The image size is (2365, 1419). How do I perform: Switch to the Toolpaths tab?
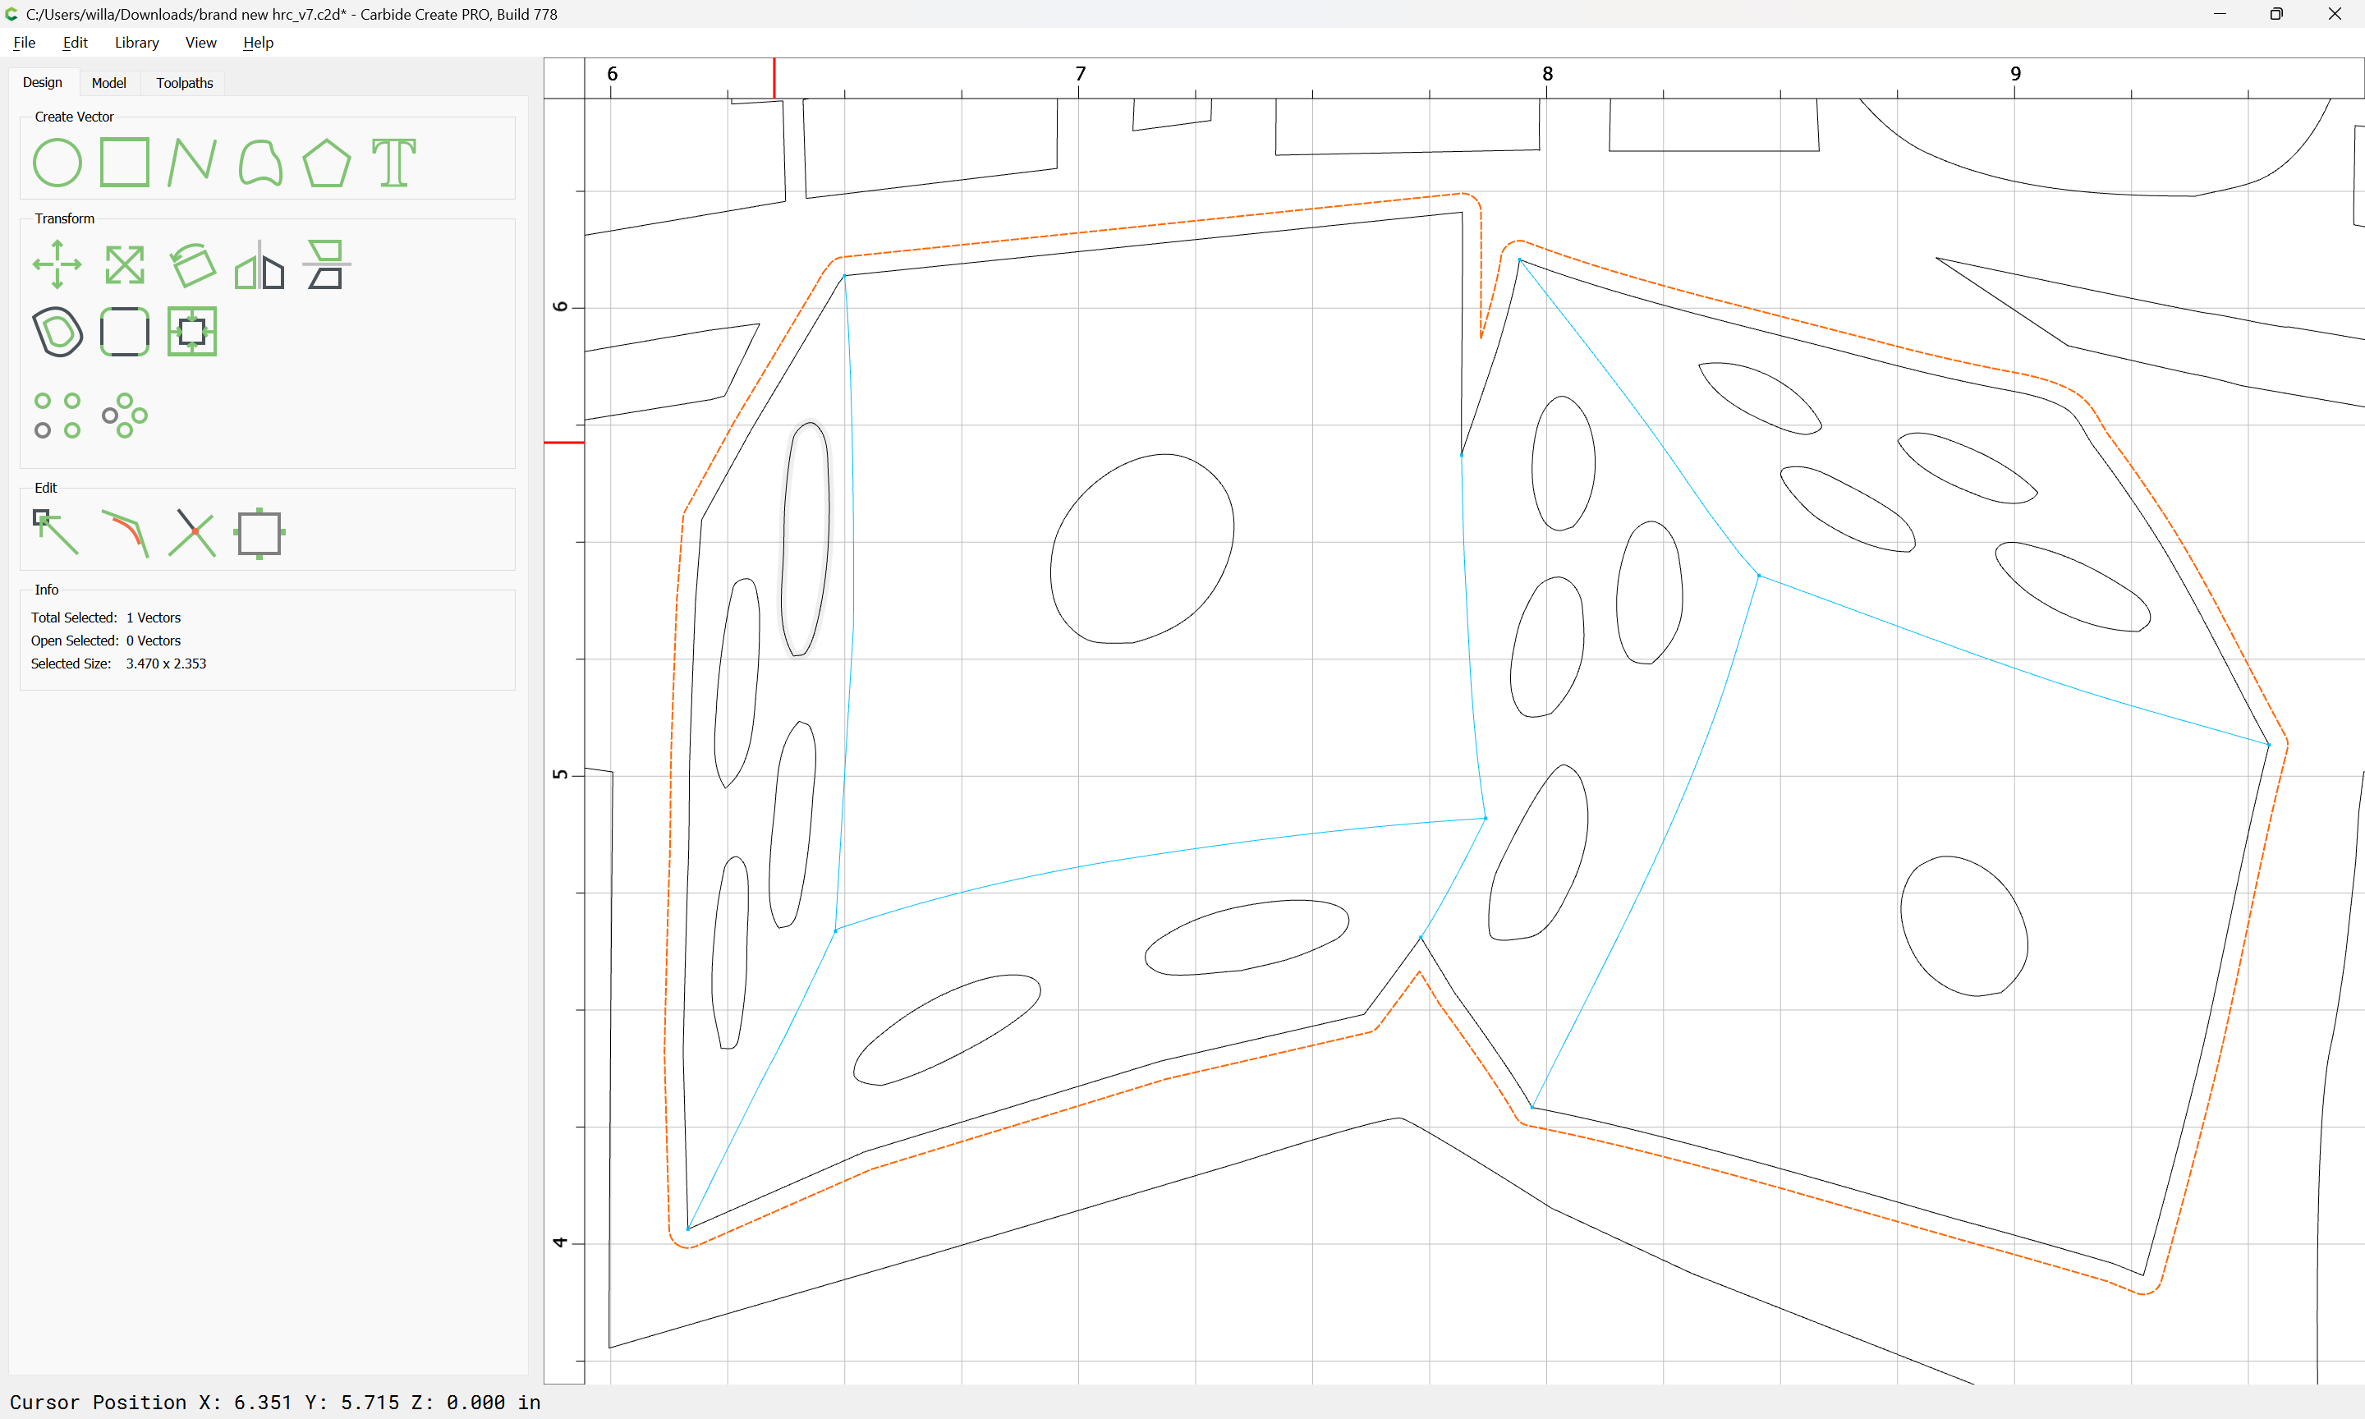[x=185, y=83]
